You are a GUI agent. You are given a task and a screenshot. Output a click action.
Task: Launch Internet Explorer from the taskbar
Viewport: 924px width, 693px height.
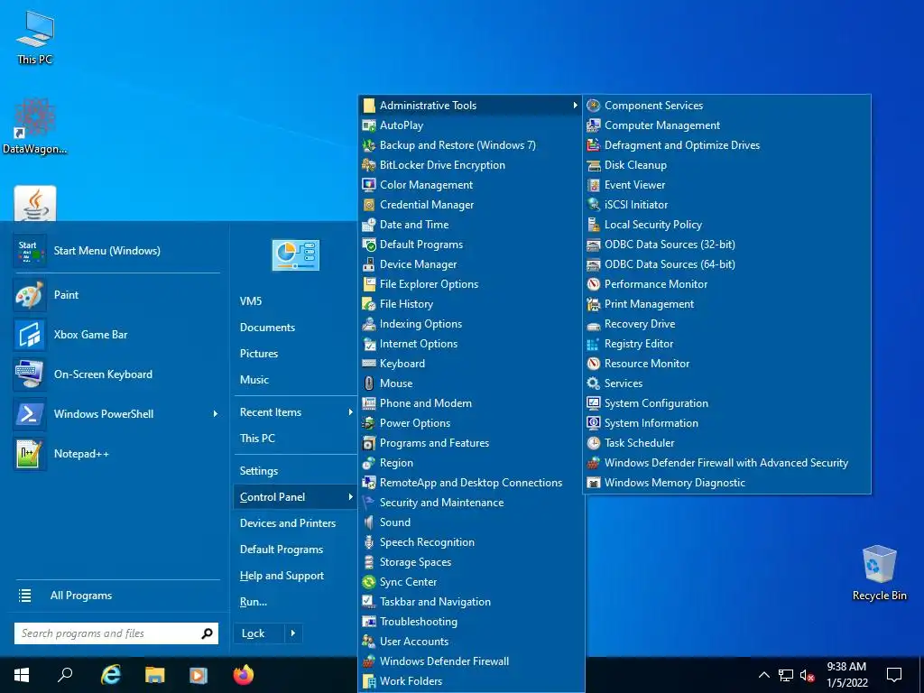(x=110, y=675)
